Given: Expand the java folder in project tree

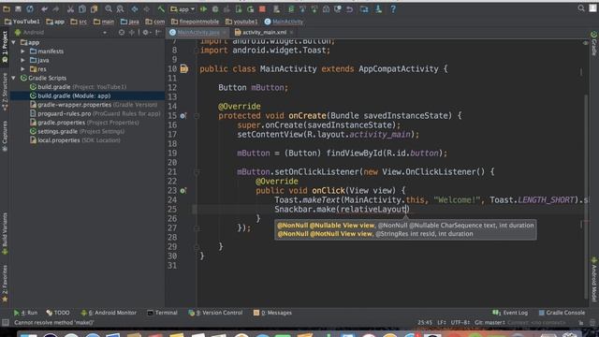Looking at the screenshot, I should (x=22, y=60).
